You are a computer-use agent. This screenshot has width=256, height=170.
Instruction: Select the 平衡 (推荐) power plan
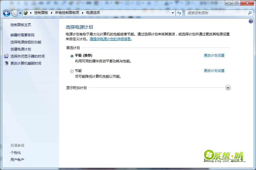72,56
